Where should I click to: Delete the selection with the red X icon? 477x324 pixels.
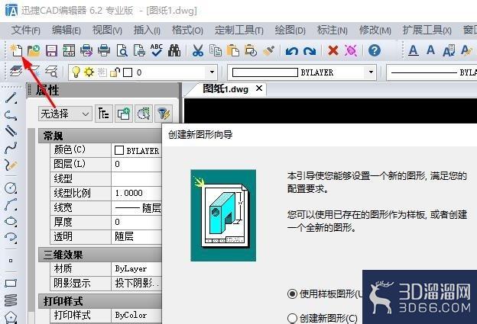(333, 50)
